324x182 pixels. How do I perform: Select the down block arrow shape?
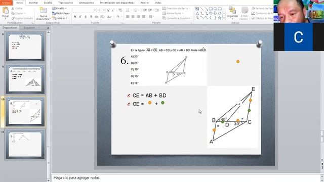tap(215, 14)
